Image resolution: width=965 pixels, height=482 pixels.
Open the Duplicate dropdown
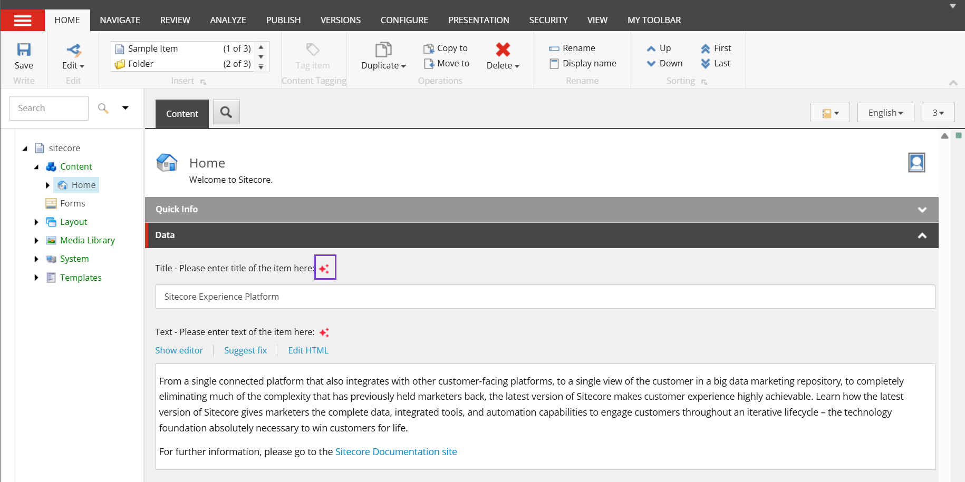pos(403,66)
